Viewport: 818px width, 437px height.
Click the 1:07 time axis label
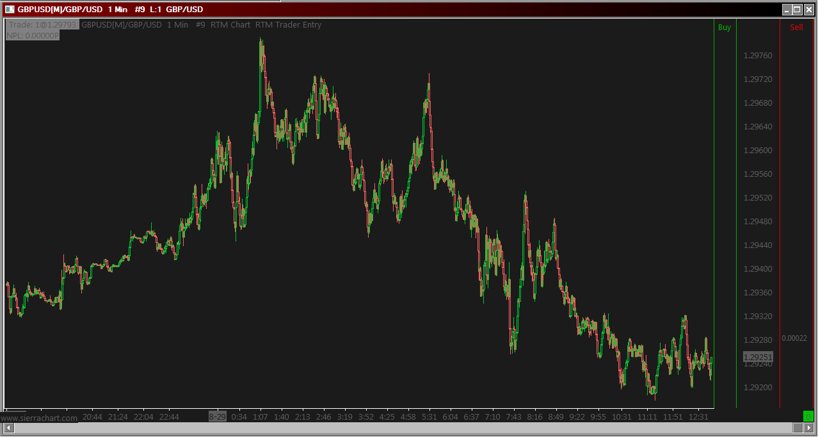point(260,416)
